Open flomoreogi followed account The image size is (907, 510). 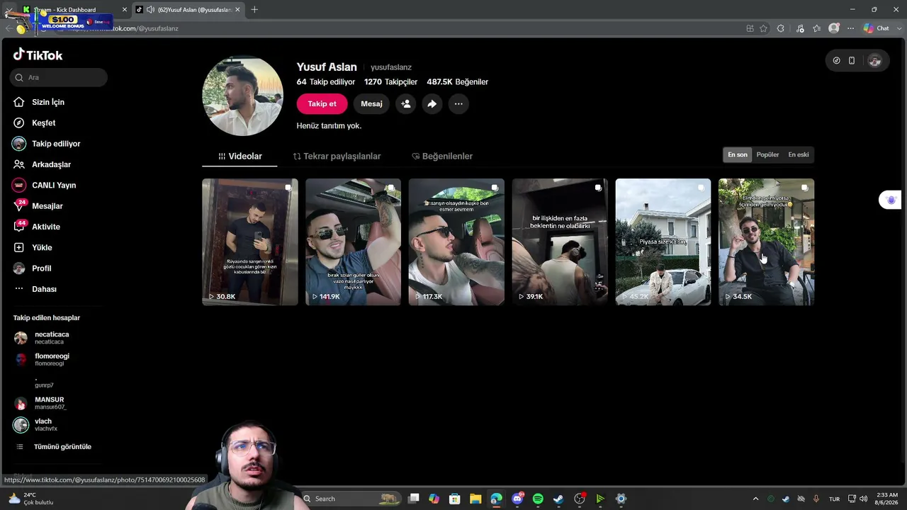pyautogui.click(x=42, y=360)
